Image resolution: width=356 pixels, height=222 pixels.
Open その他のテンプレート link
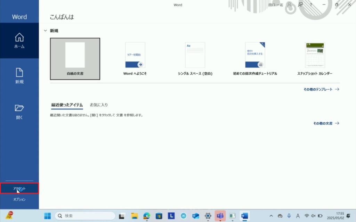pos(321,89)
